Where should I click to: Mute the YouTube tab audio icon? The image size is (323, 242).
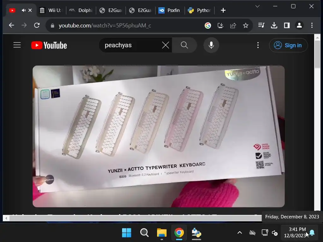(24, 10)
